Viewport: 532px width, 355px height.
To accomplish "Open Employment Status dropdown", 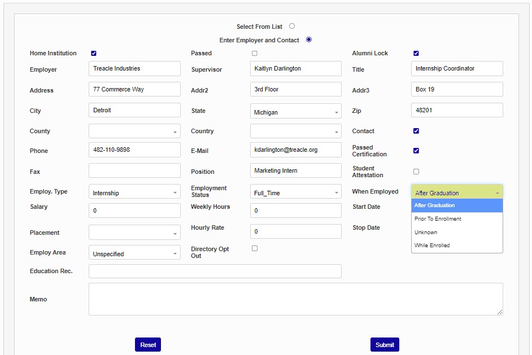I will [295, 193].
